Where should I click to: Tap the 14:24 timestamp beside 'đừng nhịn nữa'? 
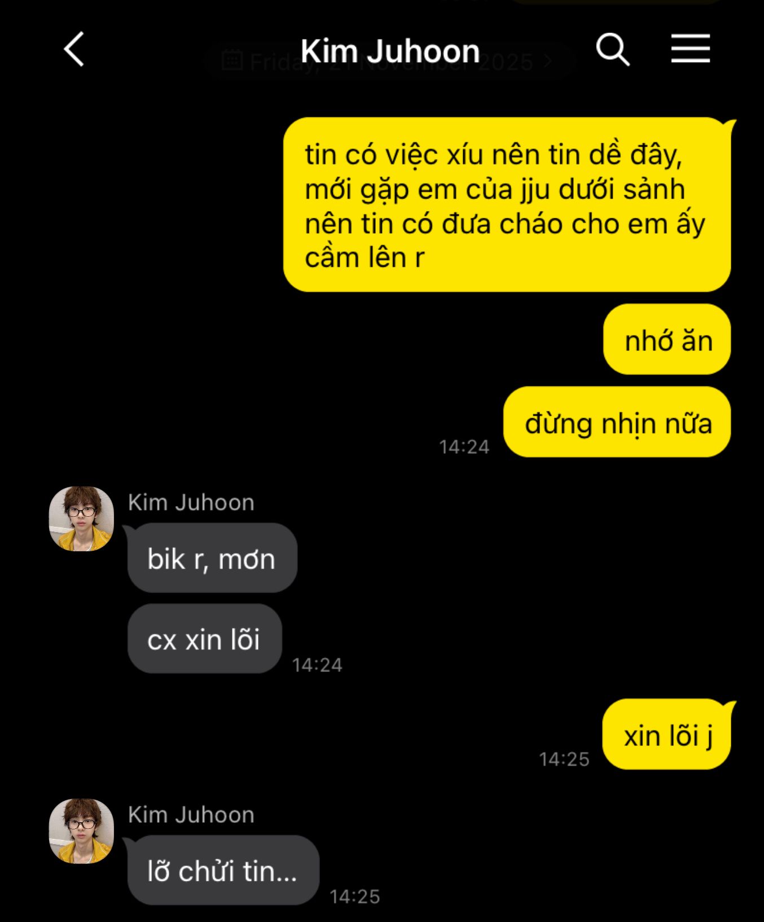464,447
